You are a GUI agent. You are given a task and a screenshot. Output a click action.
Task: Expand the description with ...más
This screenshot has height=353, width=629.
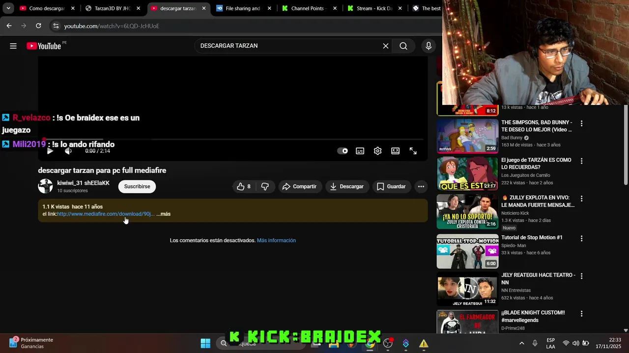tap(164, 214)
